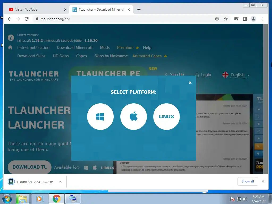Choose the Apple macOS platform circle
This screenshot has height=204, width=272.
pos(133,117)
